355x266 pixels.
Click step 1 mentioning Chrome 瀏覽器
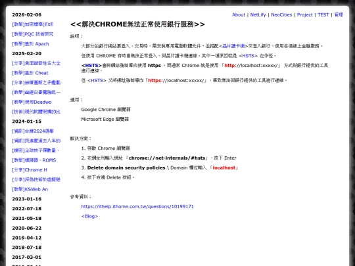click(105, 148)
